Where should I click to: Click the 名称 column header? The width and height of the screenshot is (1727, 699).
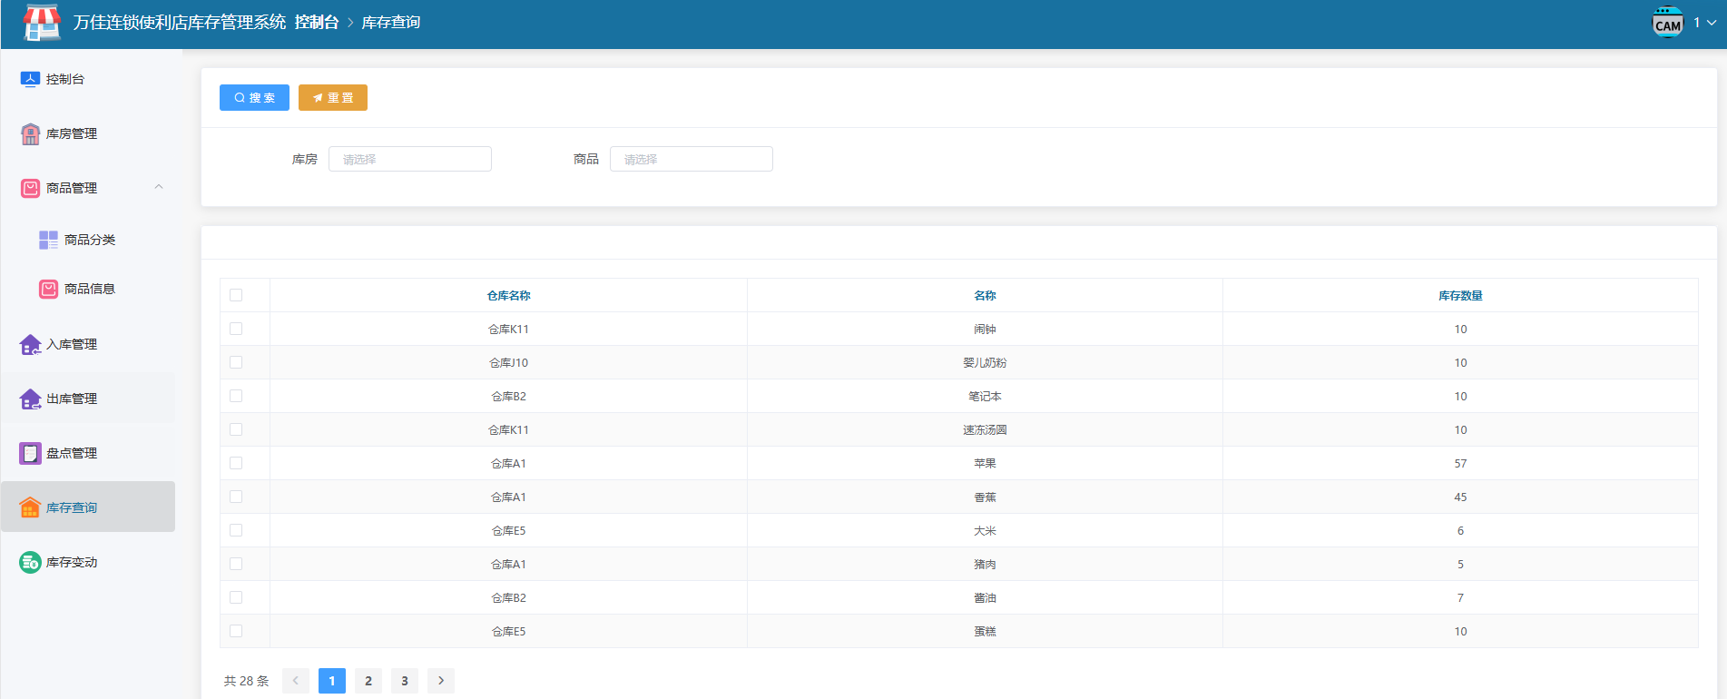click(x=985, y=295)
